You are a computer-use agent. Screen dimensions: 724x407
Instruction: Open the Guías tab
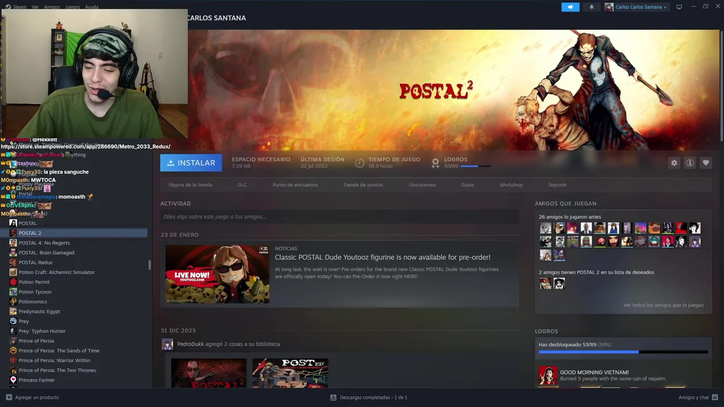(467, 185)
